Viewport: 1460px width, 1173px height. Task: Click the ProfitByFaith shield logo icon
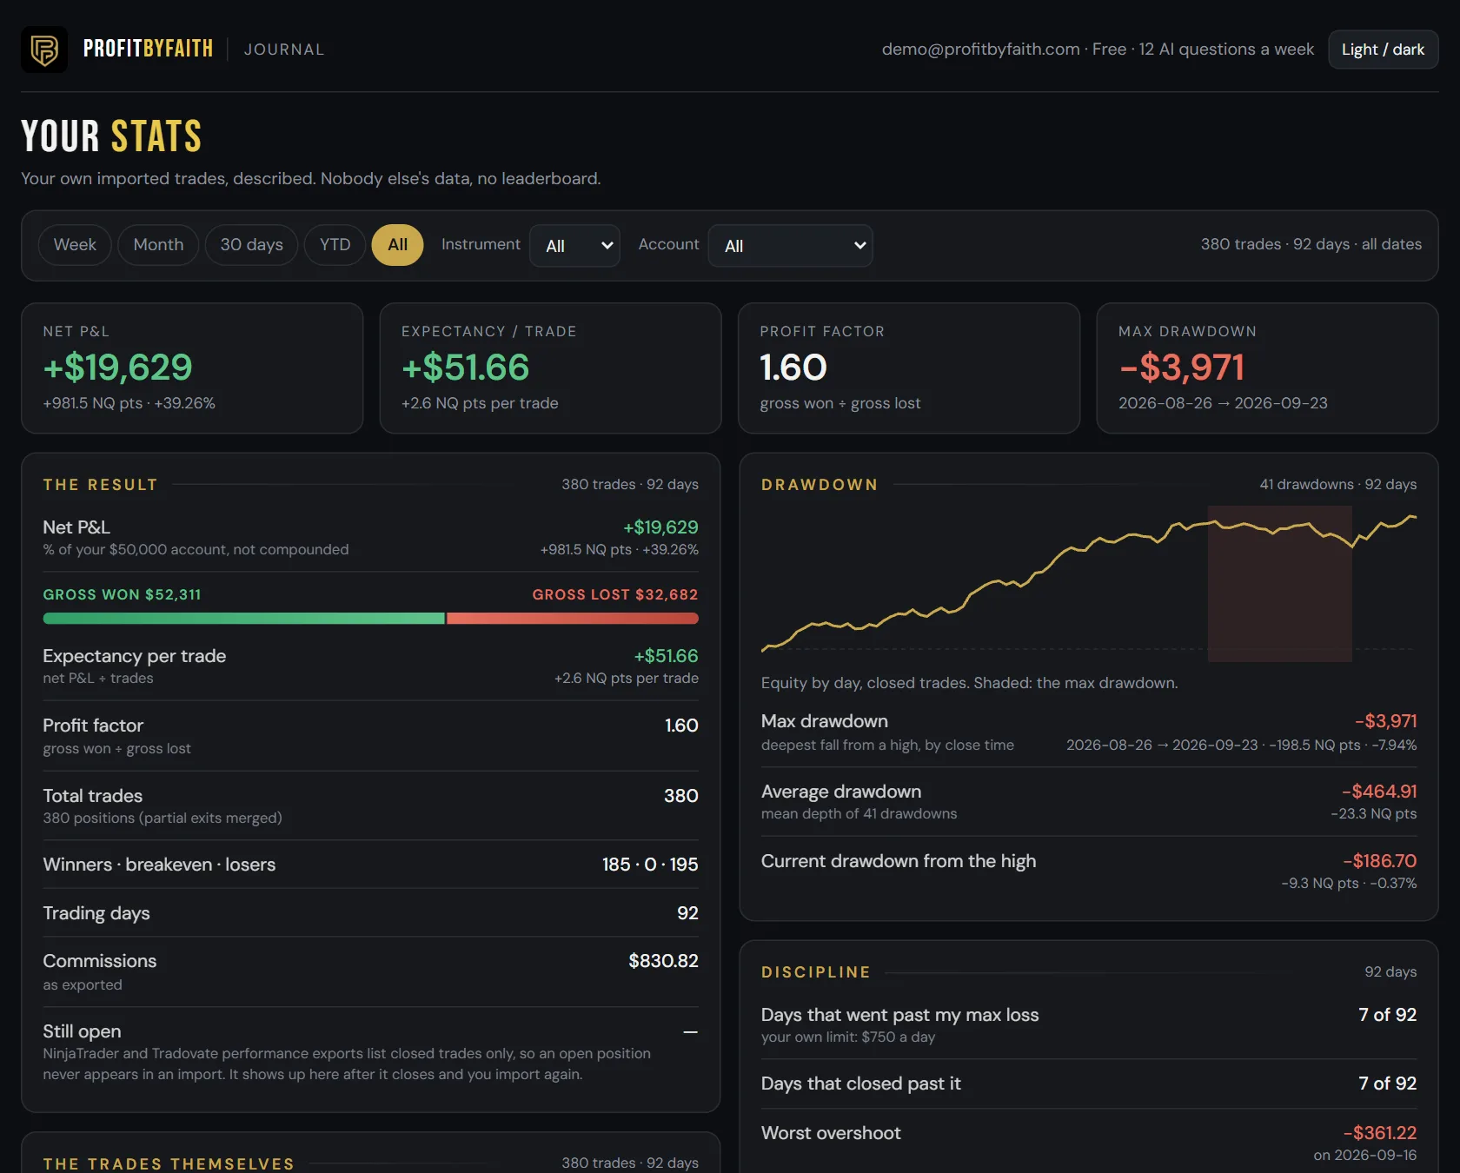coord(44,50)
